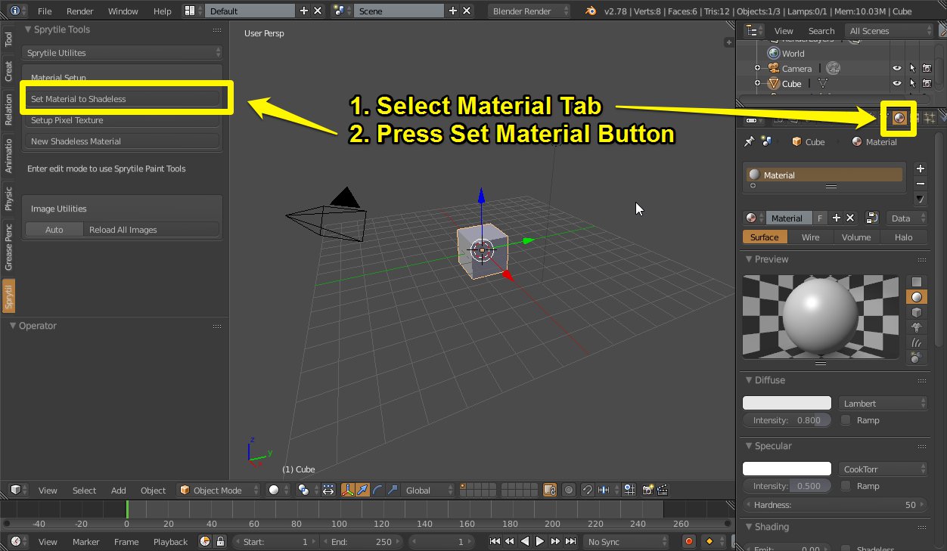
Task: Toggle snap magnet icon in 3D header
Action: click(x=587, y=490)
